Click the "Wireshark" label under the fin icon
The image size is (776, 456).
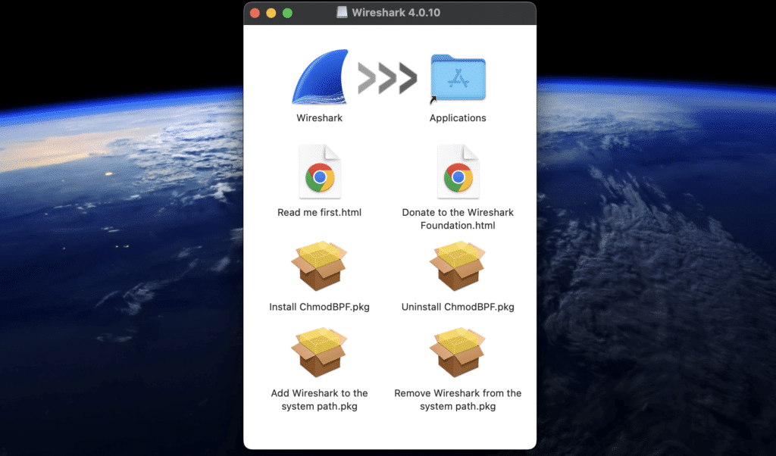tap(319, 117)
